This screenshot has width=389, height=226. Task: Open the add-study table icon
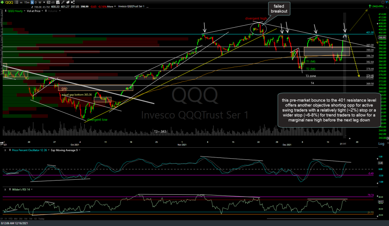click(58, 2)
